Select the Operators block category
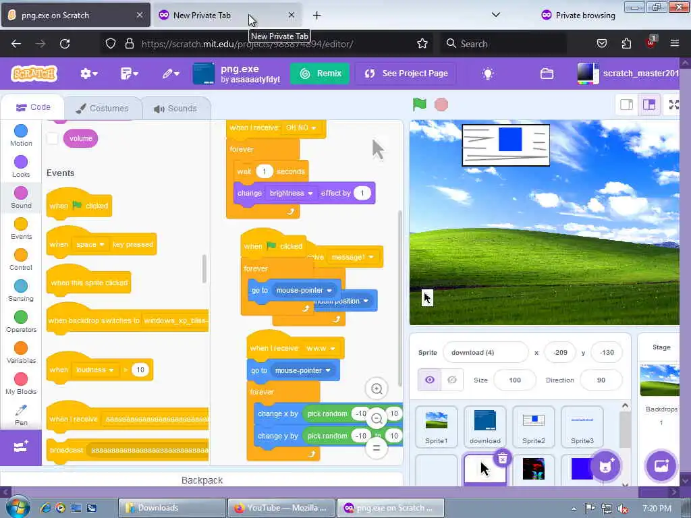The height and width of the screenshot is (518, 691). [x=21, y=322]
